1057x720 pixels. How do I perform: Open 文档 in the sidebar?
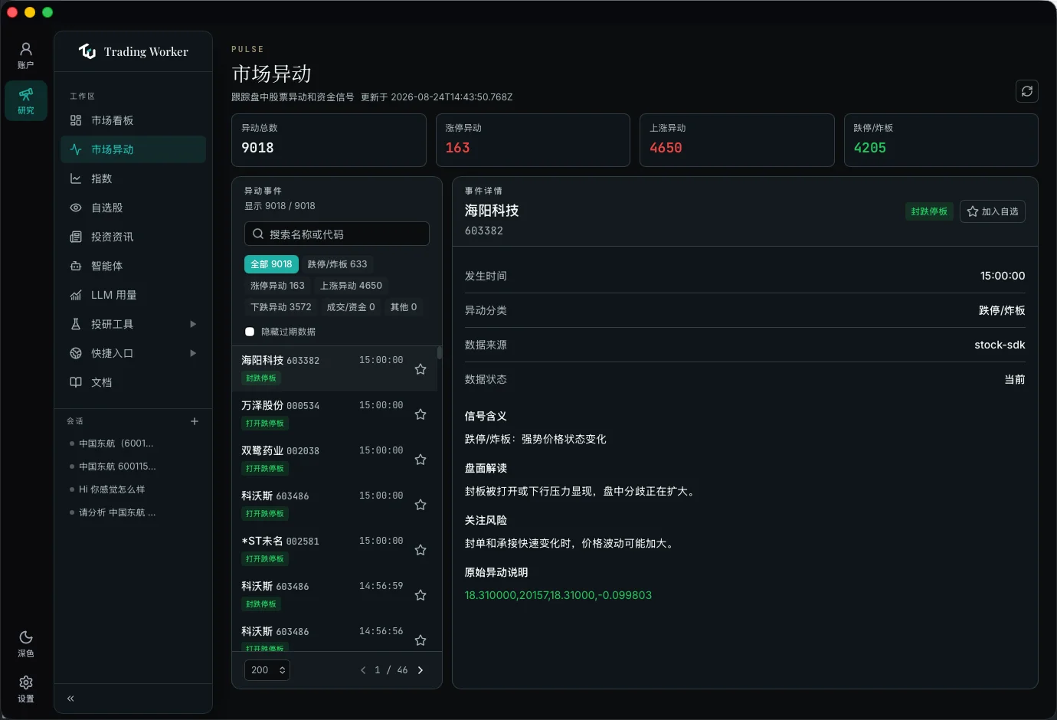coord(133,382)
